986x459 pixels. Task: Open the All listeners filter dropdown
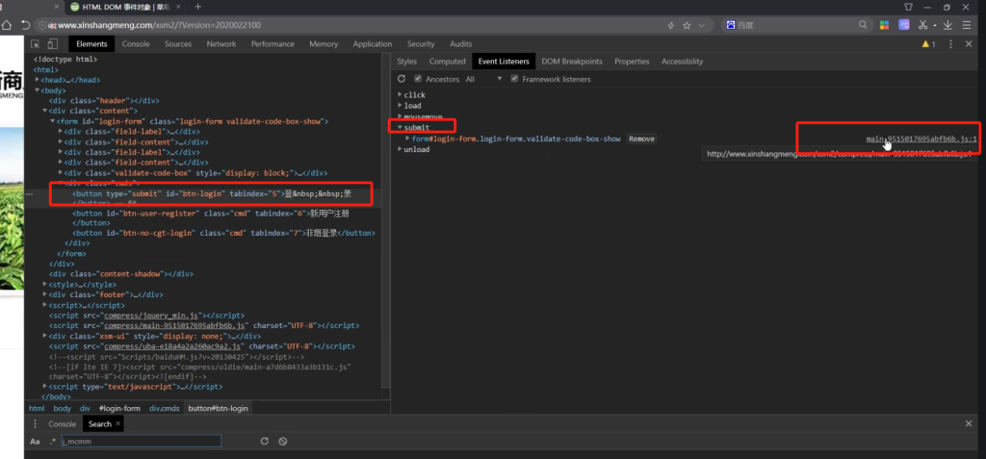click(x=484, y=79)
